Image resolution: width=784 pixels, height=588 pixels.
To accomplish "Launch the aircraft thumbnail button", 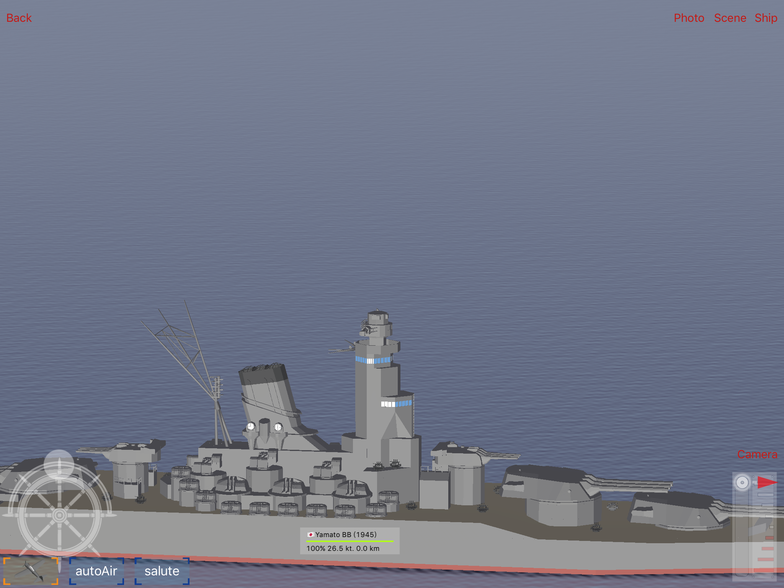I will click(x=31, y=571).
